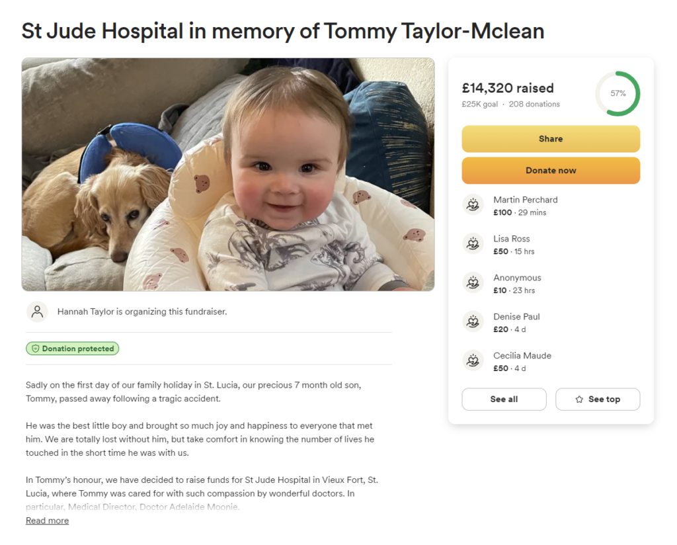Expand the story with Read more

(x=47, y=521)
